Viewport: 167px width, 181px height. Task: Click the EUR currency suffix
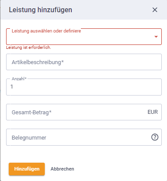[153, 112]
